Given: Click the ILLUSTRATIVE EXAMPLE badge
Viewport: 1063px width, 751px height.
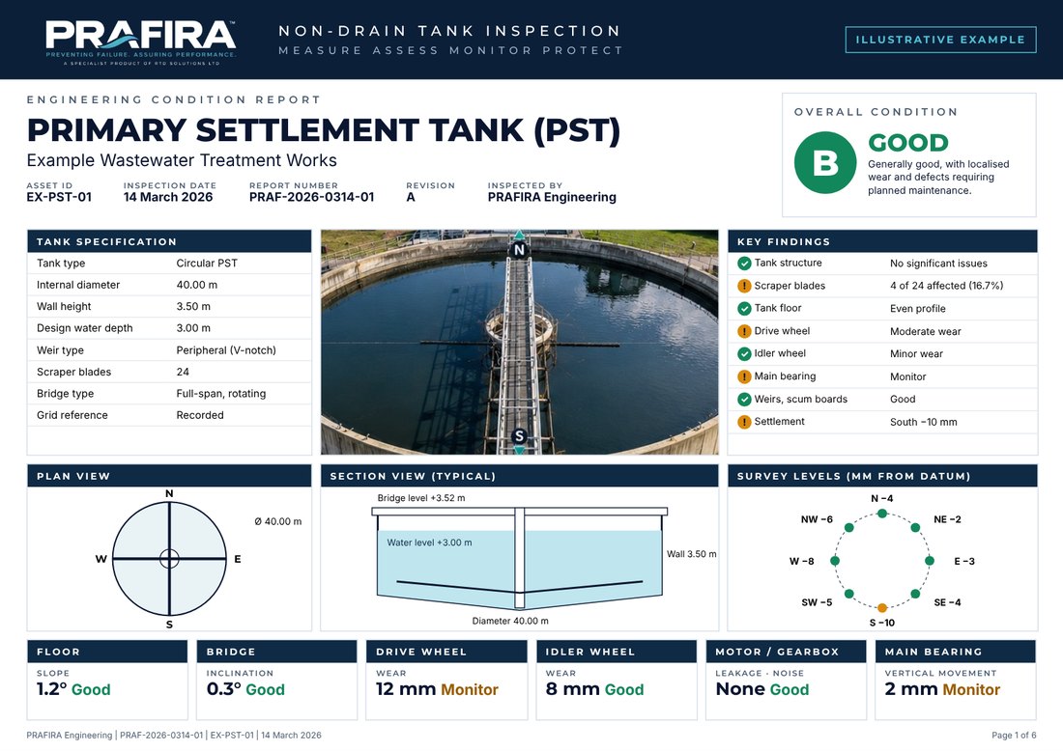Looking at the screenshot, I should tap(940, 40).
